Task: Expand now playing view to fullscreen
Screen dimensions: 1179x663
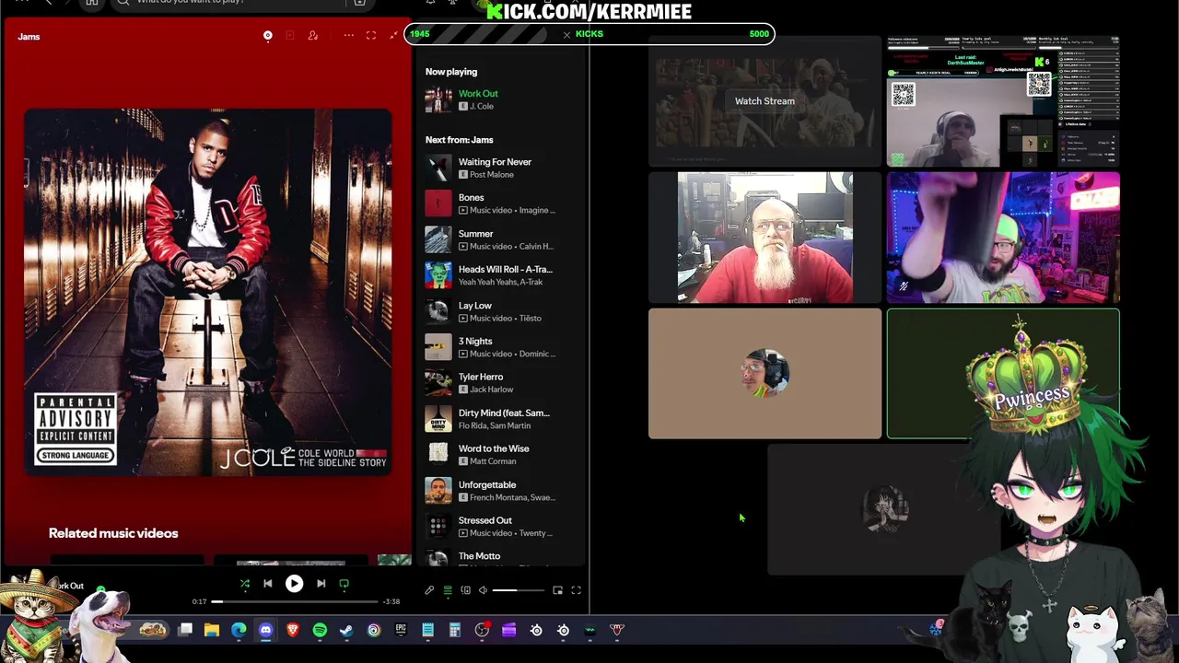Action: (371, 36)
